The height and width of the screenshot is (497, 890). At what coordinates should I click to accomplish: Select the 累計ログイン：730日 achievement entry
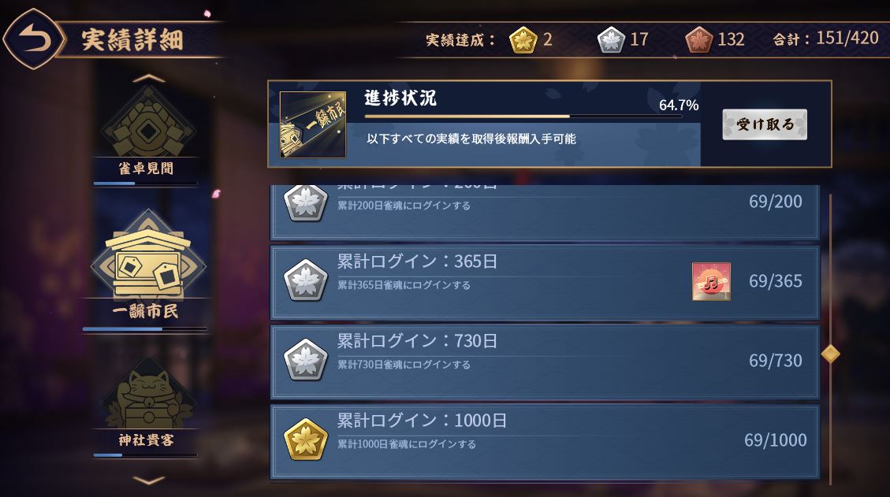[x=545, y=361]
